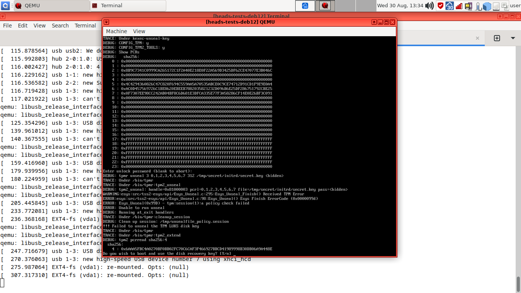Click the plus button to add a tab

click(497, 38)
